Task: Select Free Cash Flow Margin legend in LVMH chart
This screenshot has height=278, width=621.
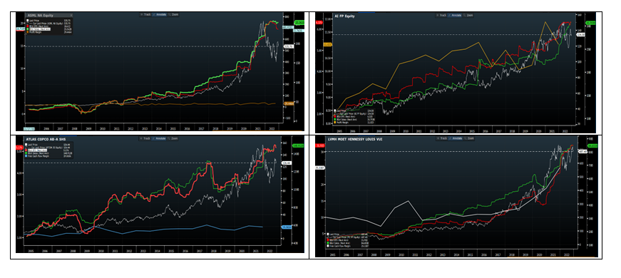Action: (339, 246)
